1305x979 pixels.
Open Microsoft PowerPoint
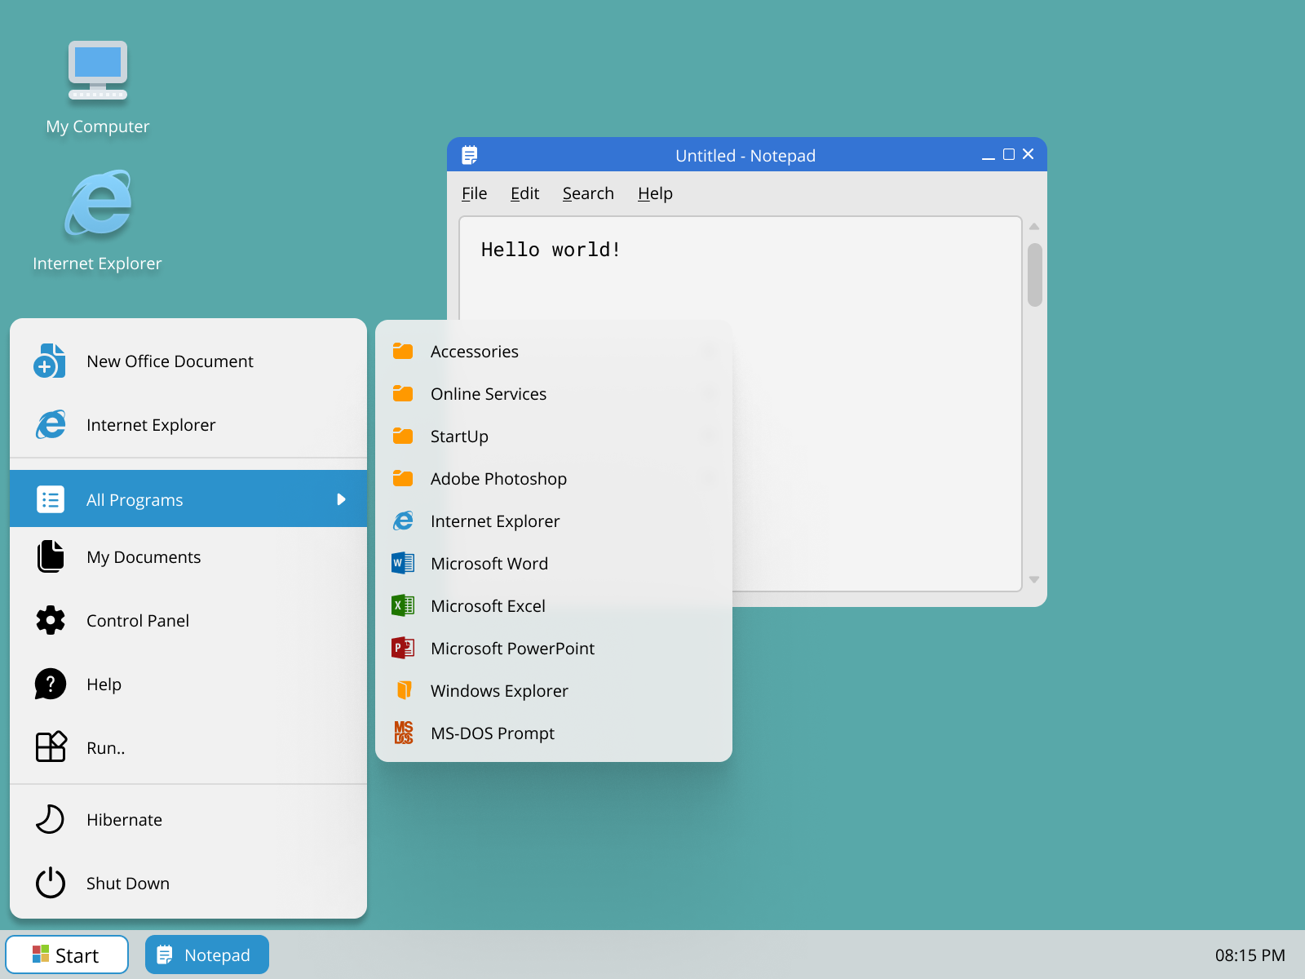[x=511, y=648]
